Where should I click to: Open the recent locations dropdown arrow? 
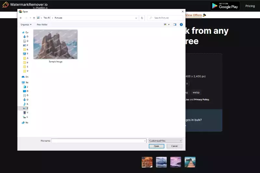pos(30,18)
